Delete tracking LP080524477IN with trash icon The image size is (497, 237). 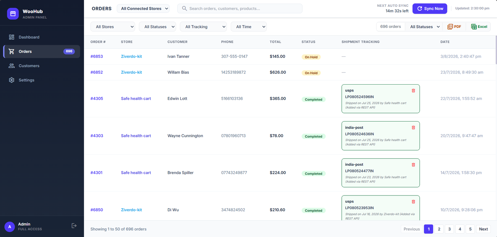(x=413, y=165)
